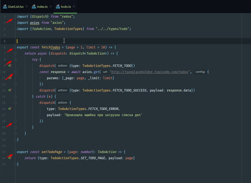
Task: Collapse the axios.get call on line 10
Action: pyautogui.click(x=15, y=72)
